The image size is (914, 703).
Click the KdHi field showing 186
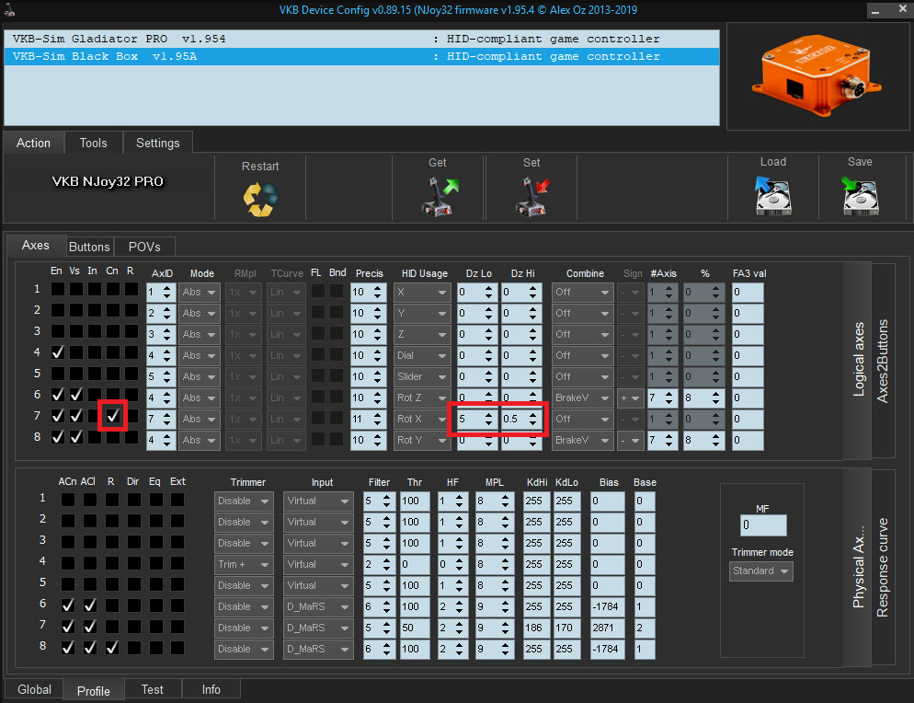click(536, 628)
